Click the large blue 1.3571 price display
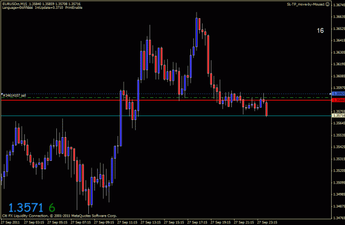345x225 pixels. [26, 208]
